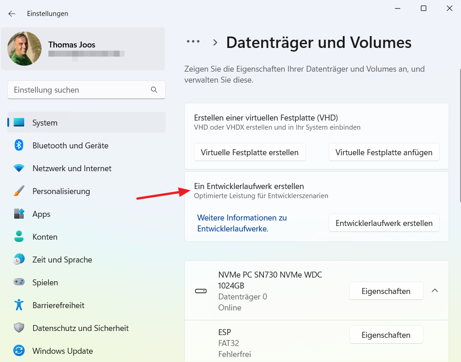Open Barrierefreiheit via the accessibility icon
Screen dimensions: 461x362
(19, 305)
